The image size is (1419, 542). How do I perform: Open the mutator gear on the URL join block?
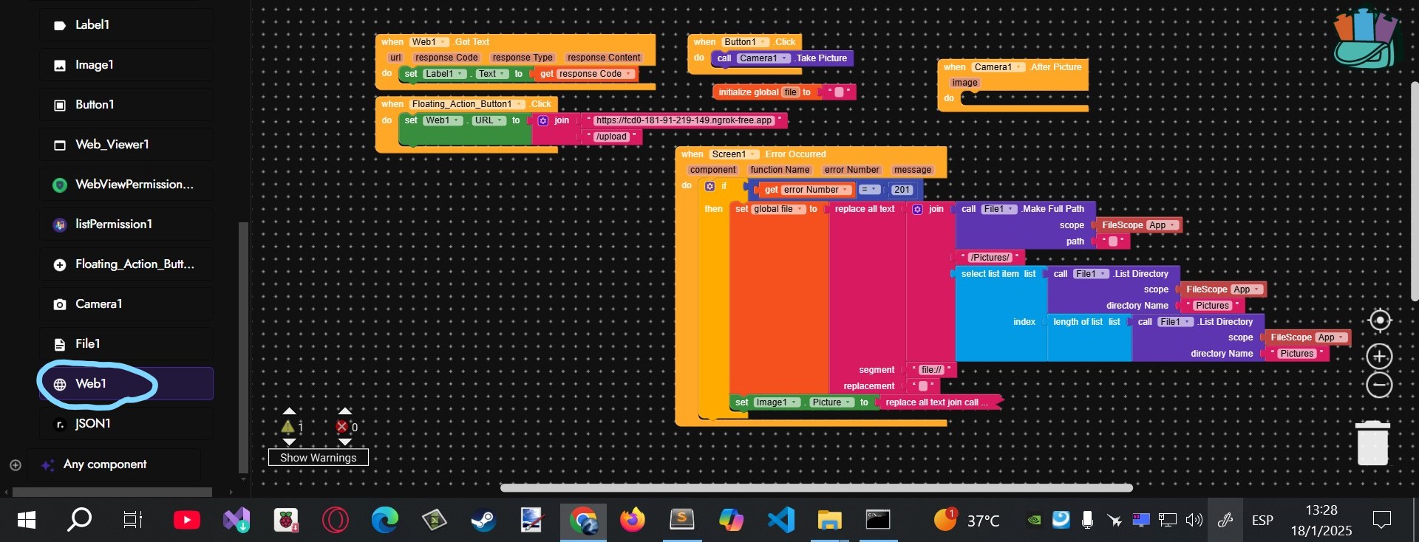543,120
